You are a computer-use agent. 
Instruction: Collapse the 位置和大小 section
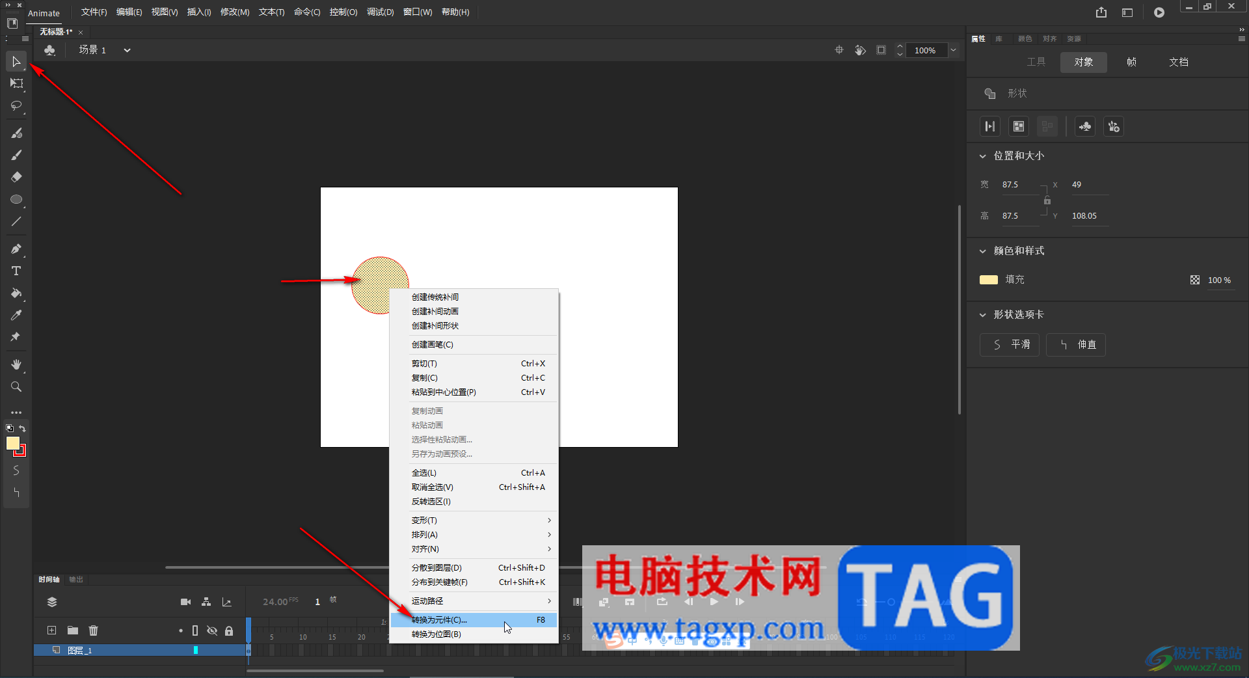click(983, 156)
